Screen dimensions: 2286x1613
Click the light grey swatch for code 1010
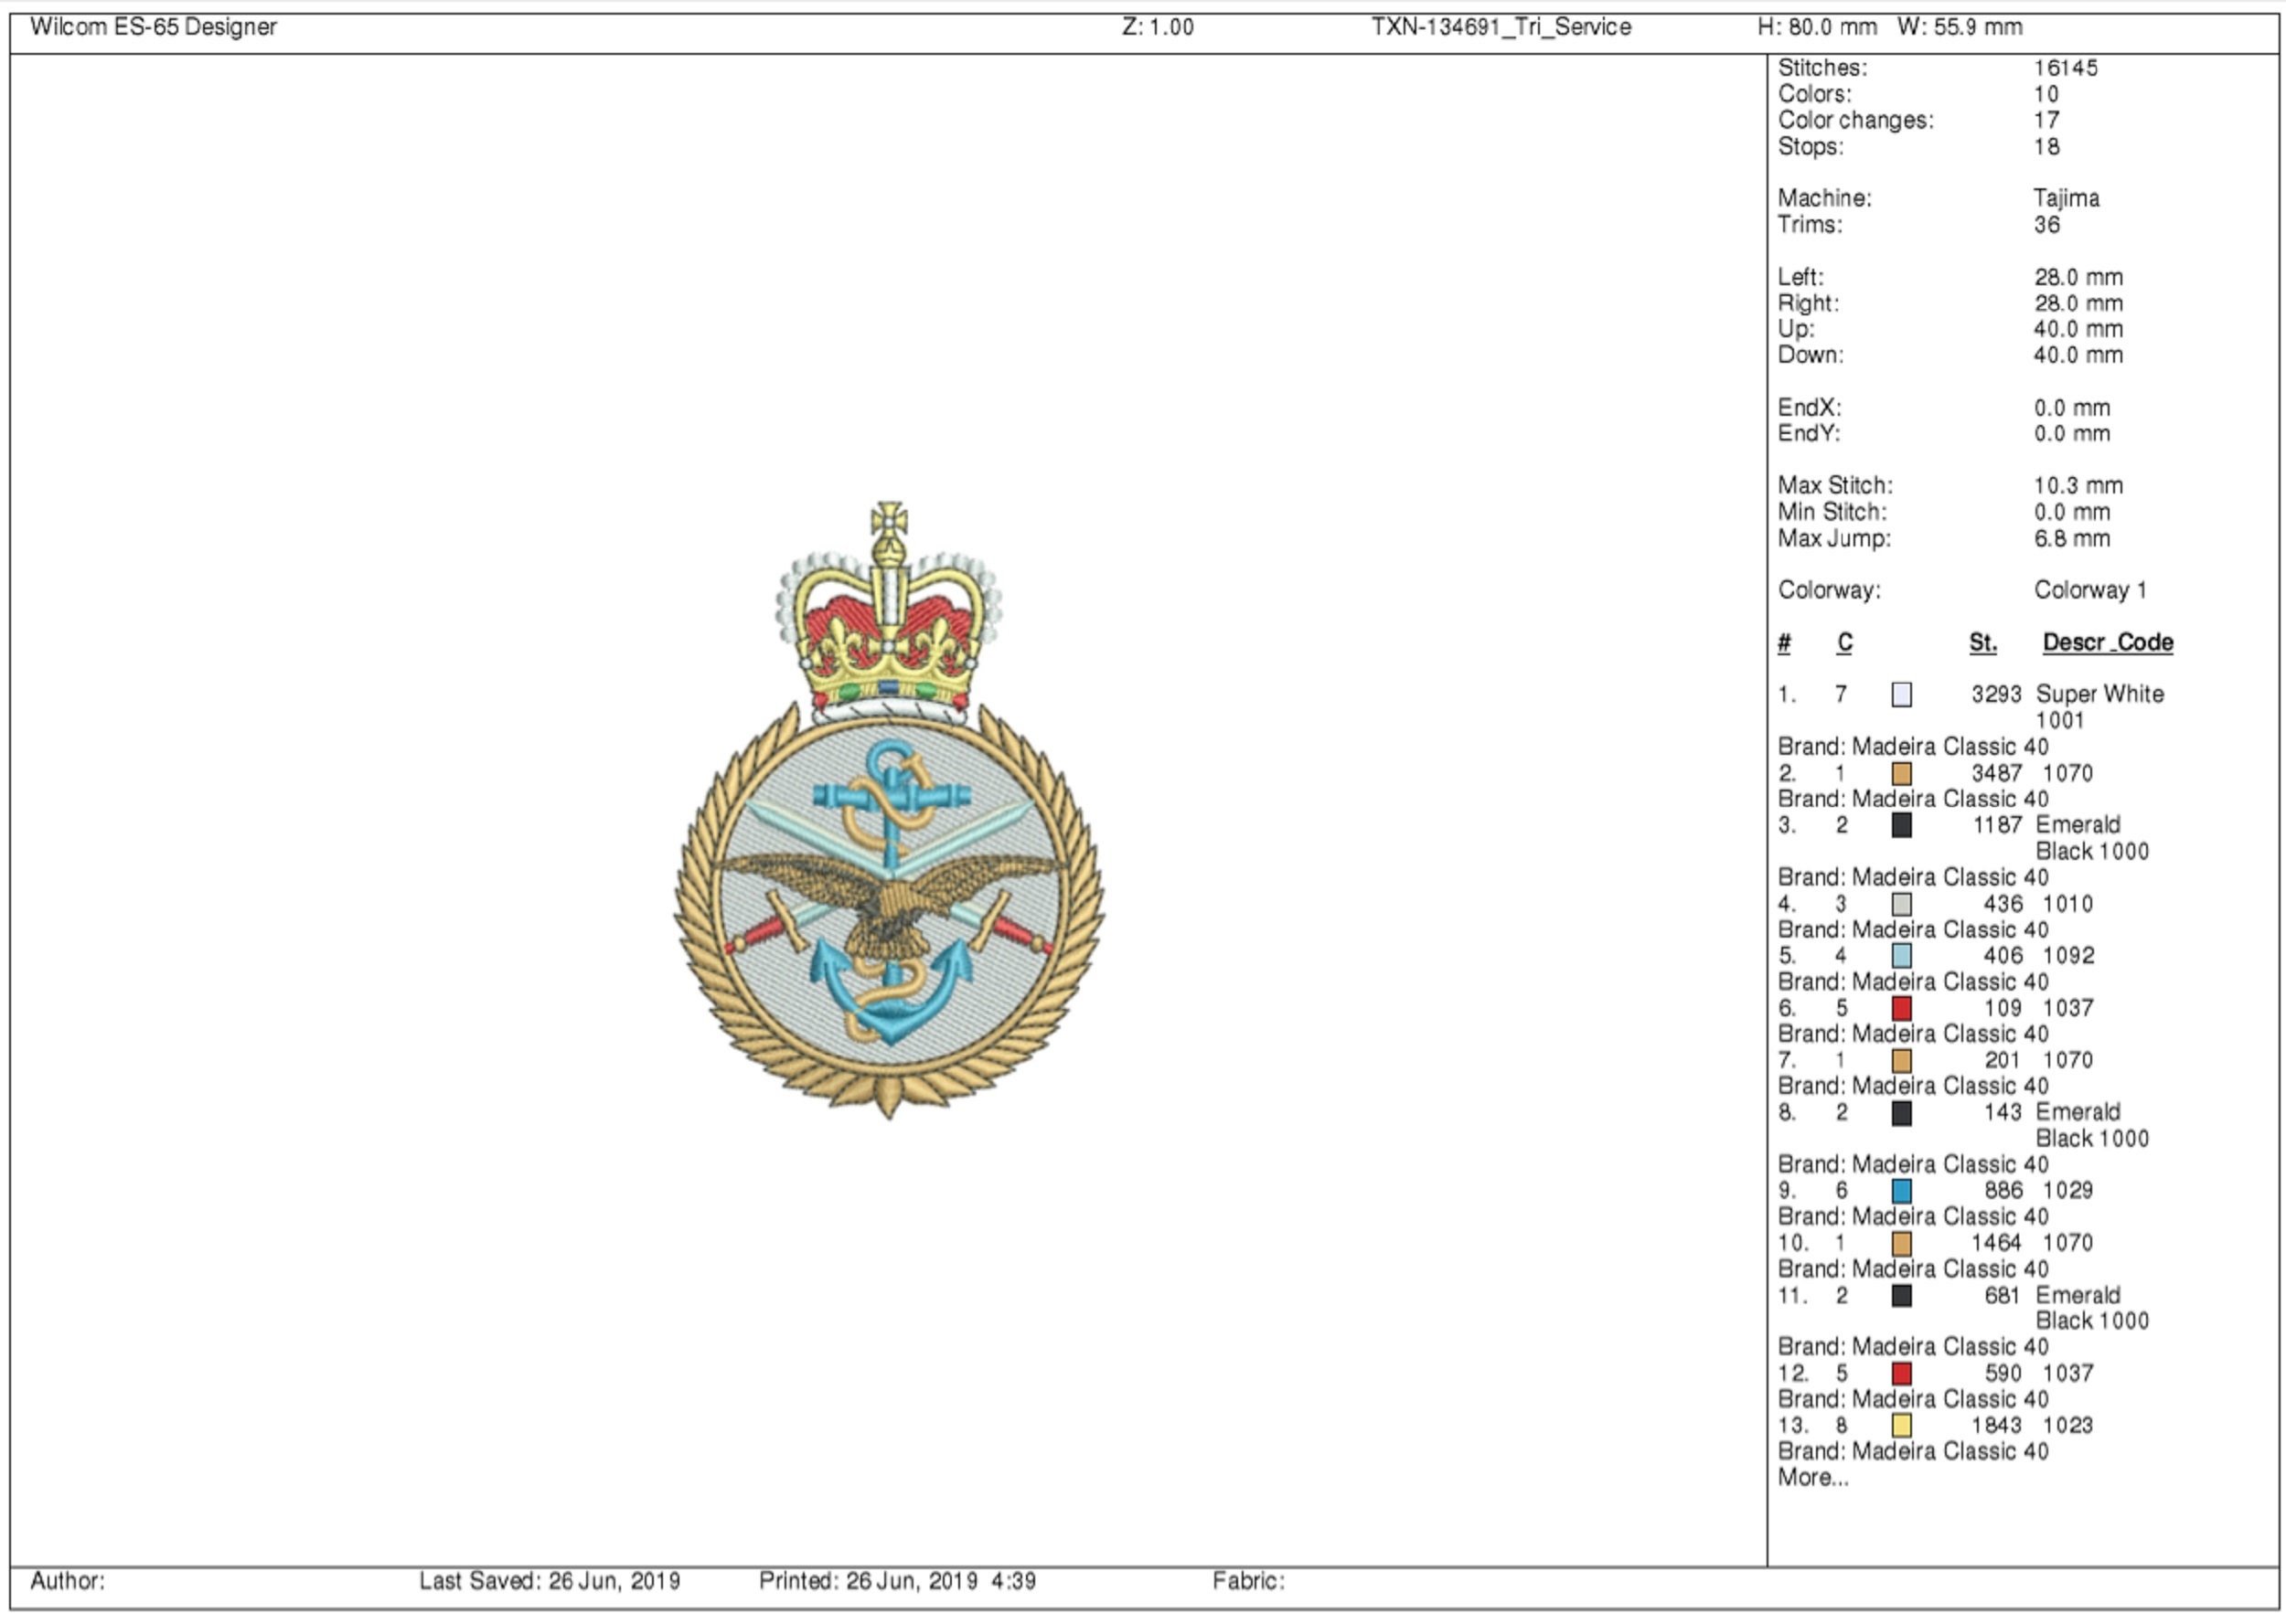(1903, 906)
